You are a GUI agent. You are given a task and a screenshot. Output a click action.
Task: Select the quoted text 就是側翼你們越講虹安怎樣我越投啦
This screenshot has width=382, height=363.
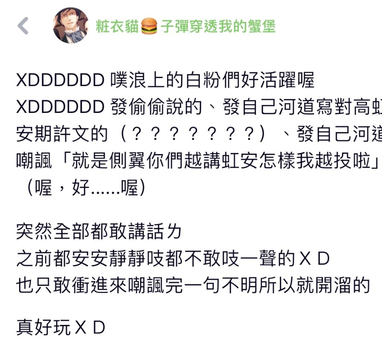pos(221,161)
